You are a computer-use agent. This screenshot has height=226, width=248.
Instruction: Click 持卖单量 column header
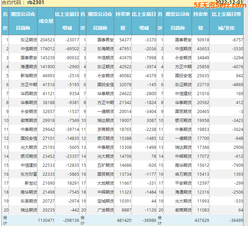pyautogui.click(x=201, y=21)
